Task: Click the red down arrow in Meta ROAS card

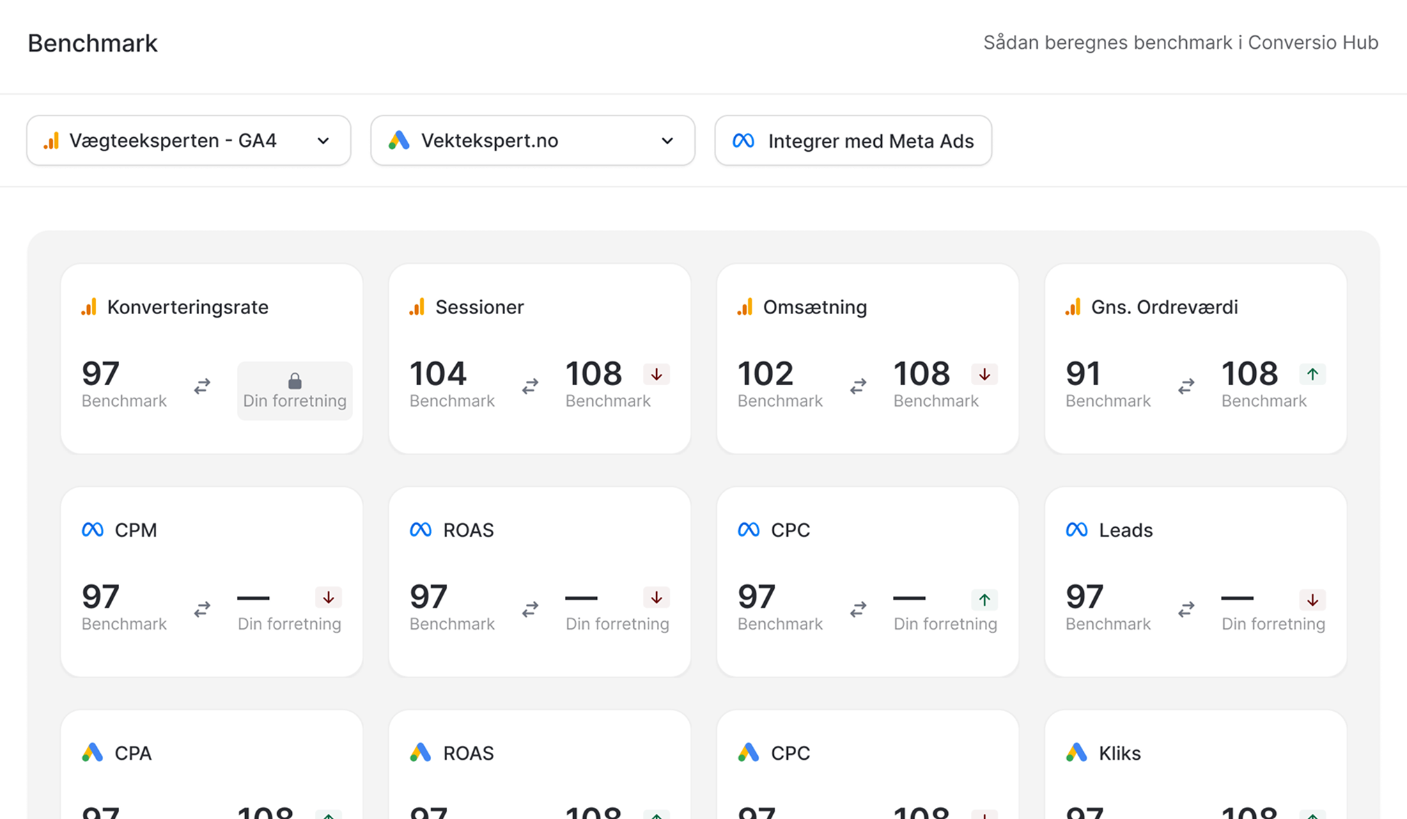Action: (x=656, y=598)
